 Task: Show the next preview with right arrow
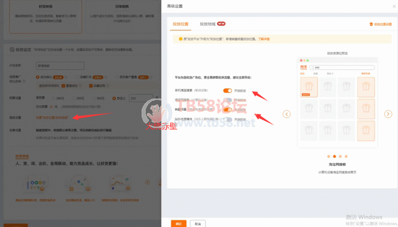pyautogui.click(x=388, y=114)
